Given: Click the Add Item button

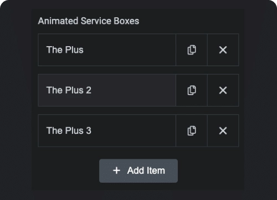Looking at the screenshot, I should pos(138,171).
